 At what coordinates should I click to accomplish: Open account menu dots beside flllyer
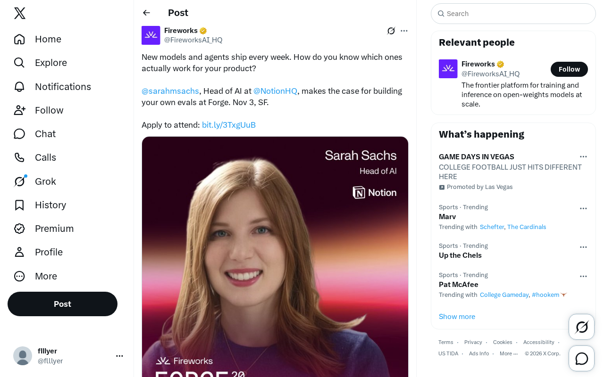click(119, 356)
